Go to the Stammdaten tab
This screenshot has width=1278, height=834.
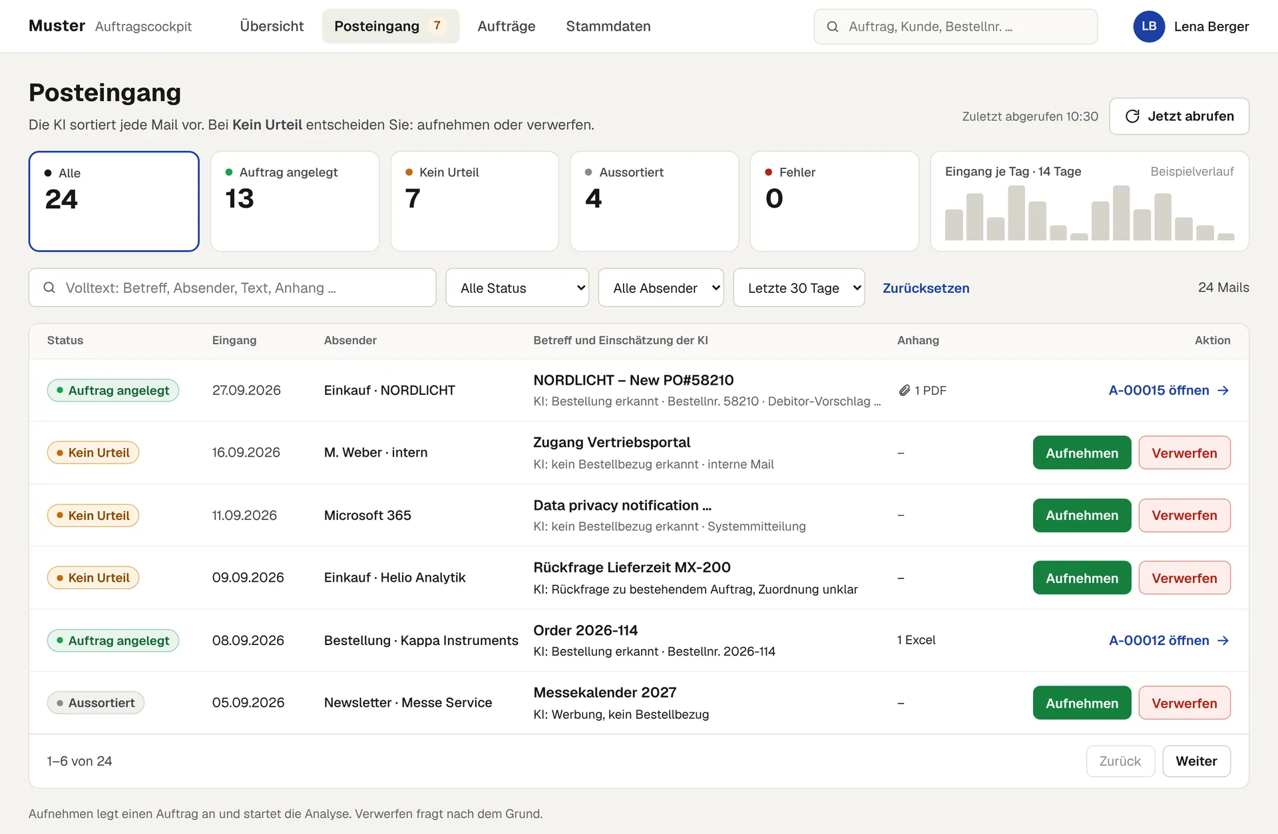(608, 26)
